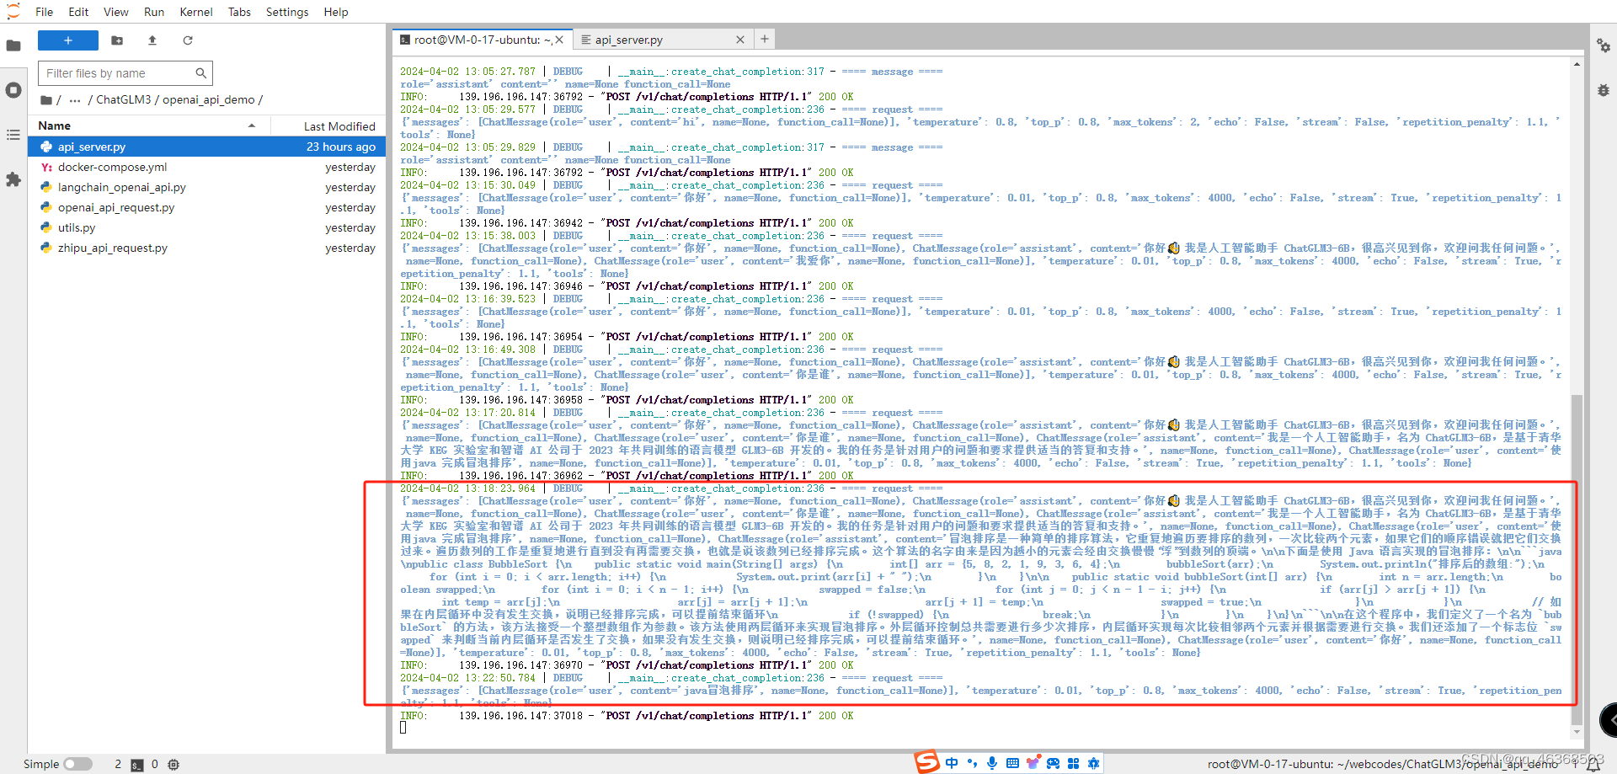Image resolution: width=1617 pixels, height=774 pixels.
Task: Select utils.py file
Action: click(207, 227)
